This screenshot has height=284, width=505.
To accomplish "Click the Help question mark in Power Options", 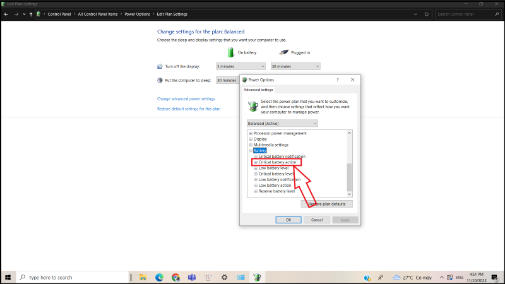I will click(x=338, y=80).
